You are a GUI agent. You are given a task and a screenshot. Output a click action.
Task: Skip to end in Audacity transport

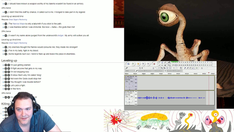(148, 64)
